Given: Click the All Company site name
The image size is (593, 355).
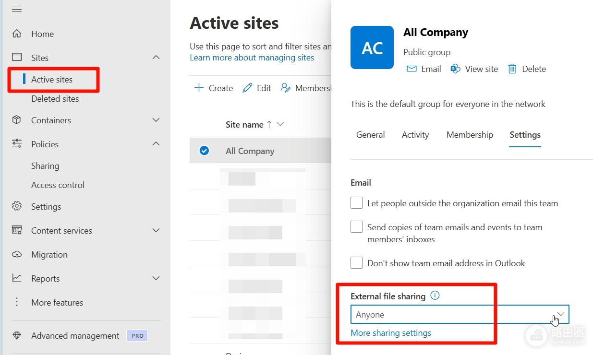Looking at the screenshot, I should (x=250, y=151).
